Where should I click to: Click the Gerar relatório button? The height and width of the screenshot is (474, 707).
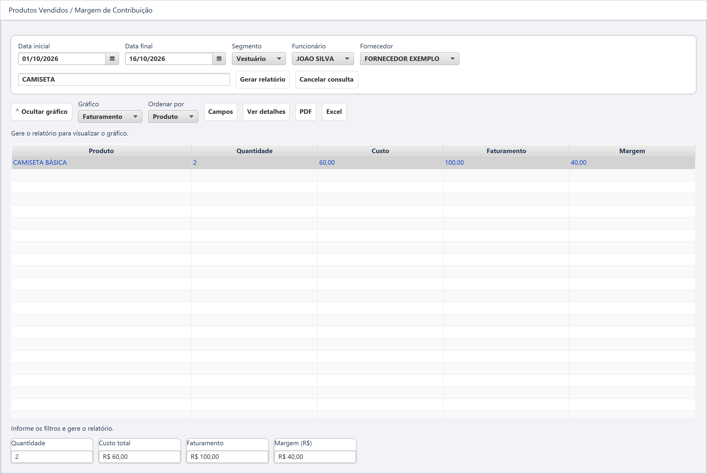[x=263, y=80]
